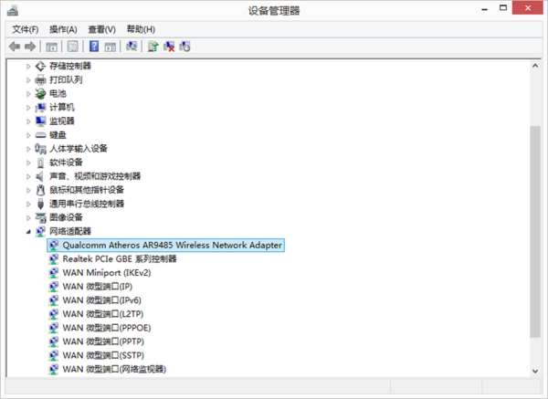The width and height of the screenshot is (548, 399).
Task: Open the 操作(A) menu
Action: (x=63, y=30)
